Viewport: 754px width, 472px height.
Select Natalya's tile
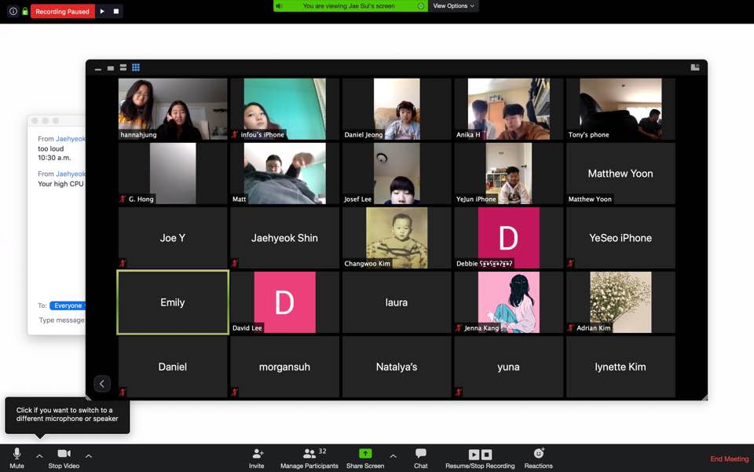click(397, 367)
